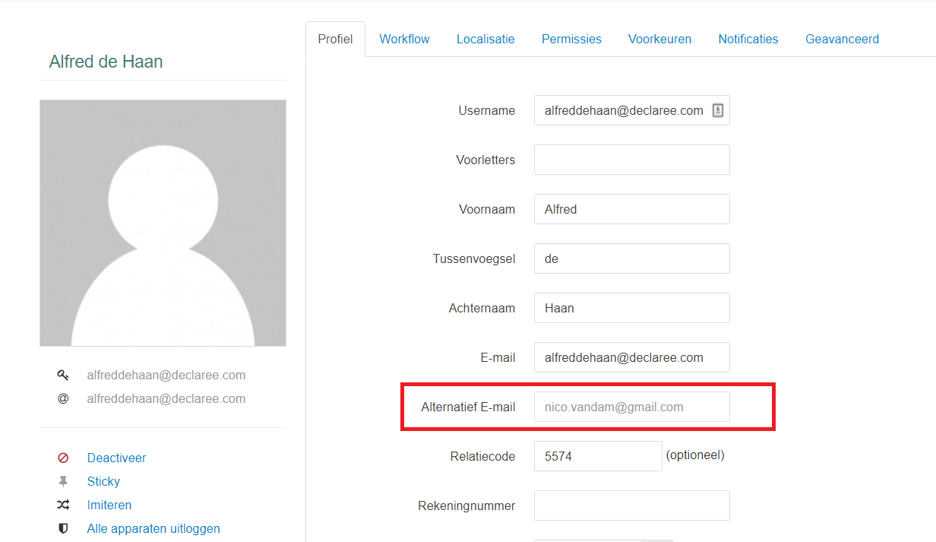Open the Geavanceerd tab
This screenshot has width=936, height=542.
pos(842,40)
